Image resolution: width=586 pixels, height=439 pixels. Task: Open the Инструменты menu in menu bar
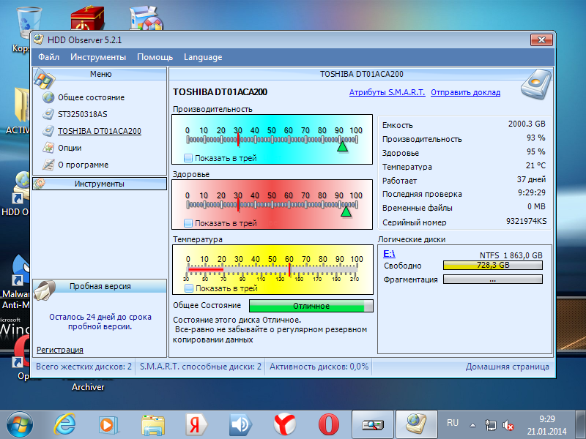[x=98, y=57]
